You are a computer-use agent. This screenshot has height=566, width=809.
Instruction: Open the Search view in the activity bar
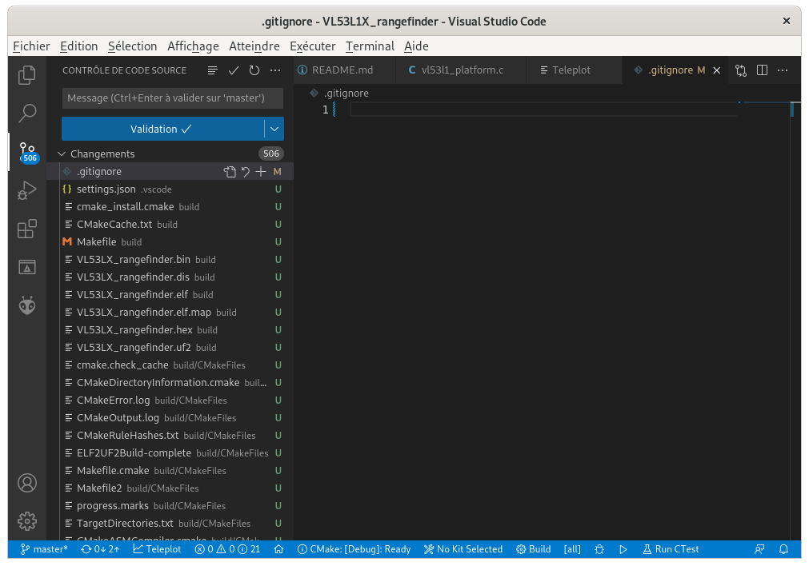(x=27, y=113)
